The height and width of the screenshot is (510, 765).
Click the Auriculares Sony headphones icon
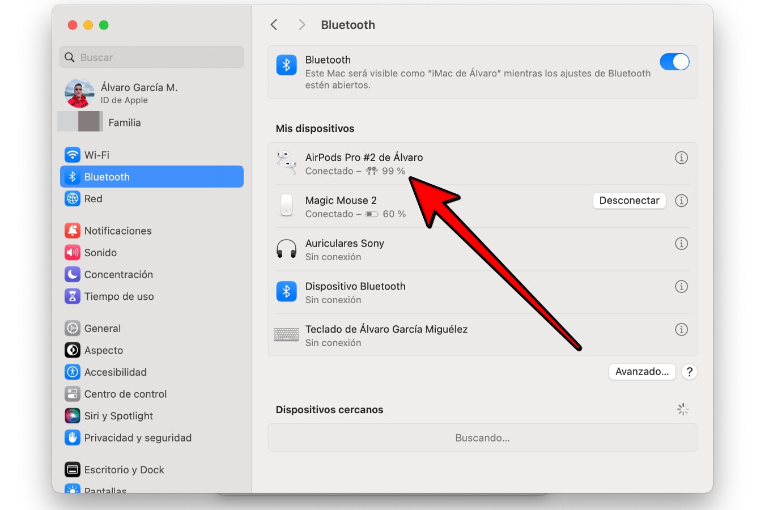[x=287, y=249]
